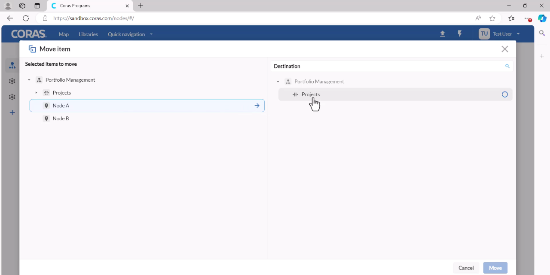Expand the Quick navigation dropdown
Viewport: 550px width, 275px height.
pyautogui.click(x=130, y=34)
